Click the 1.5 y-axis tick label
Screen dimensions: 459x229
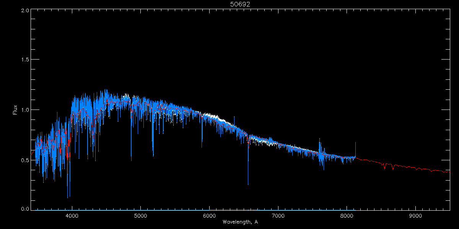(25, 60)
